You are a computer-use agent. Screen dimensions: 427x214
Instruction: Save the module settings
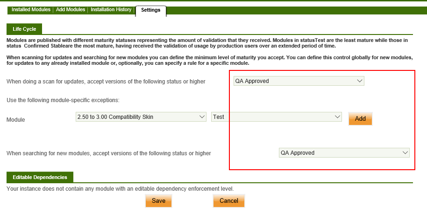tap(158, 200)
